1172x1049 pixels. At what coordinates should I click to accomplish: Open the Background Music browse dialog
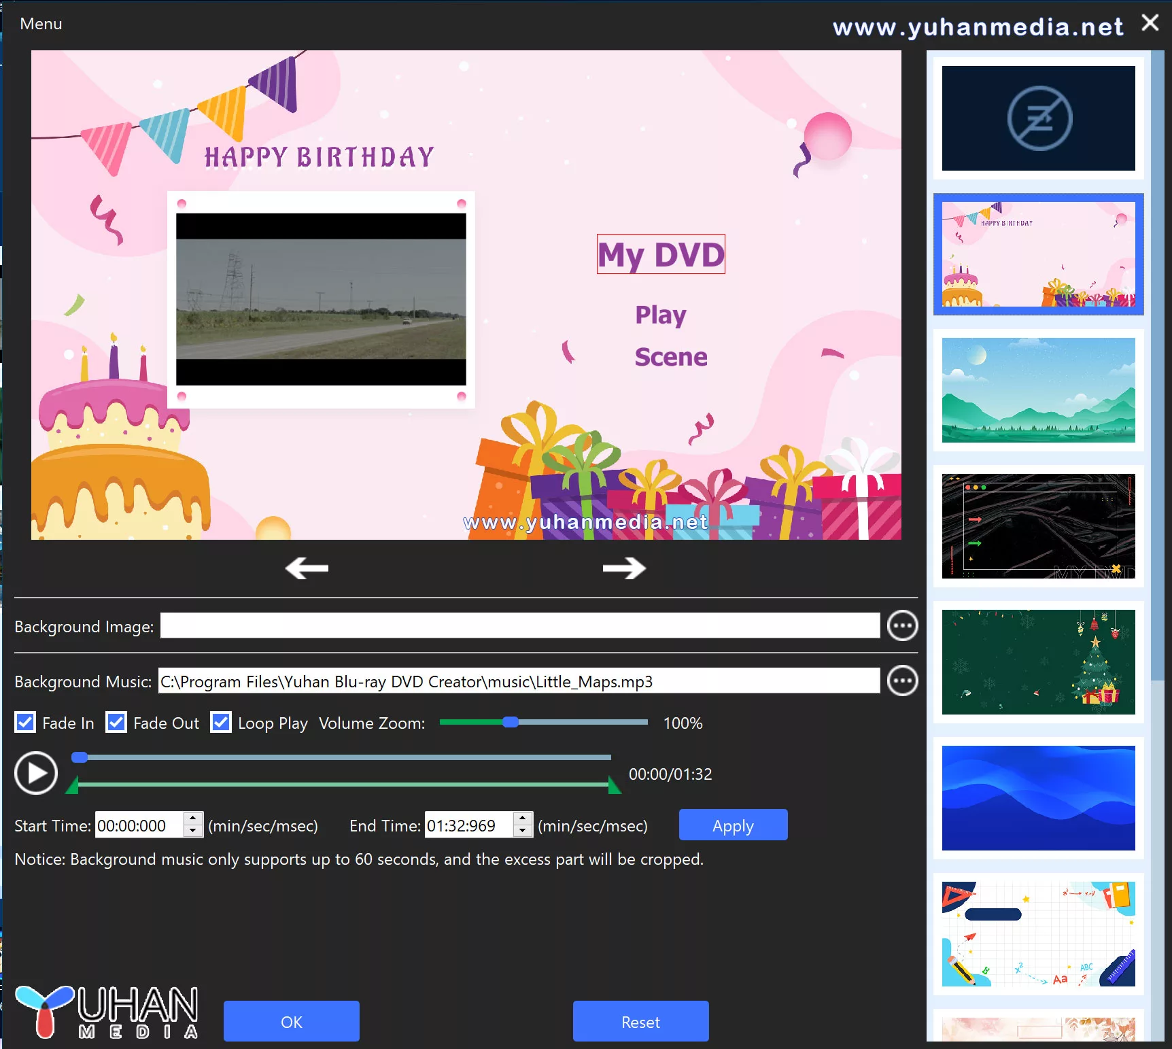(902, 681)
